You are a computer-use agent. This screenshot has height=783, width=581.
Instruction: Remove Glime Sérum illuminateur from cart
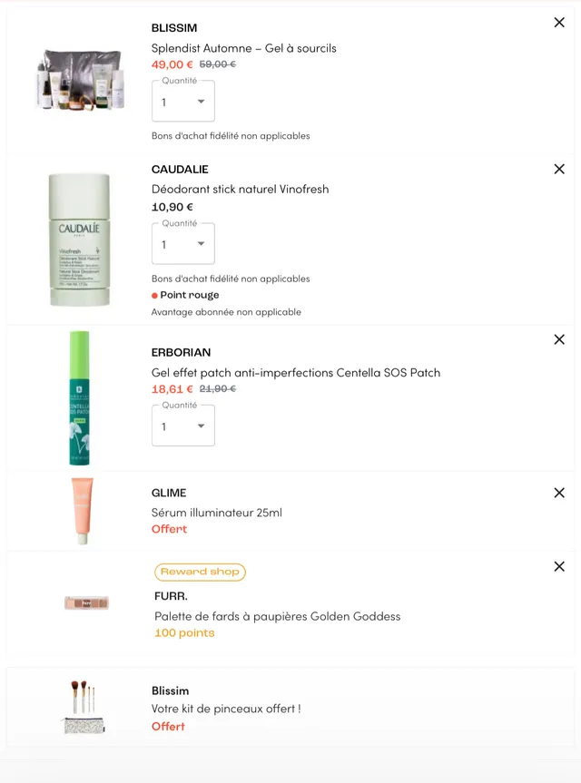pos(559,493)
